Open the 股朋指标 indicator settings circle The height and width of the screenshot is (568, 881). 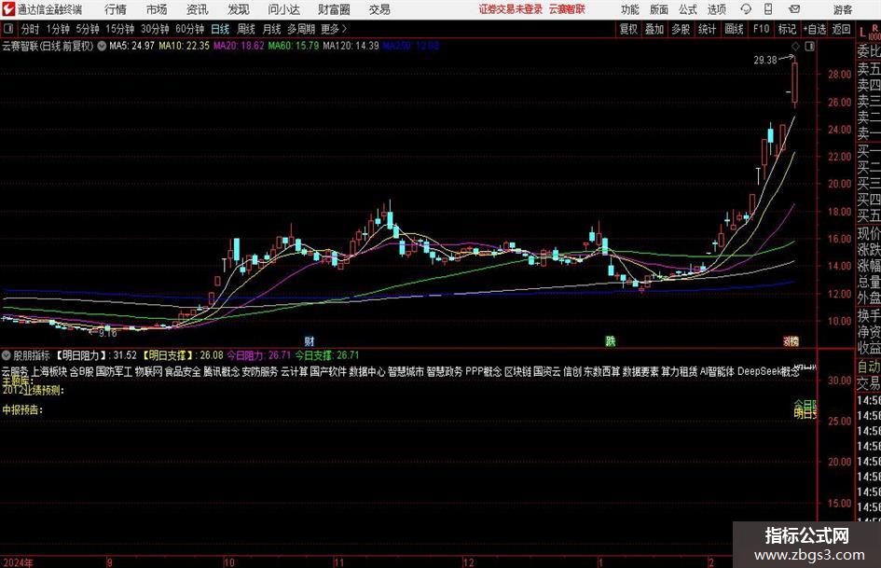pos(7,355)
